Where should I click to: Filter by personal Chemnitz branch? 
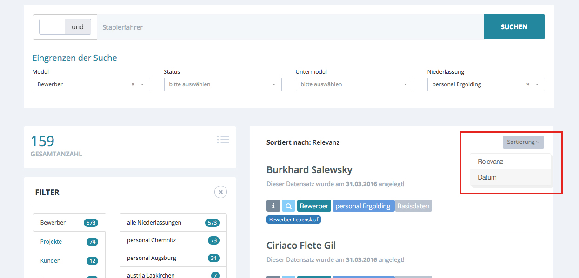click(152, 240)
